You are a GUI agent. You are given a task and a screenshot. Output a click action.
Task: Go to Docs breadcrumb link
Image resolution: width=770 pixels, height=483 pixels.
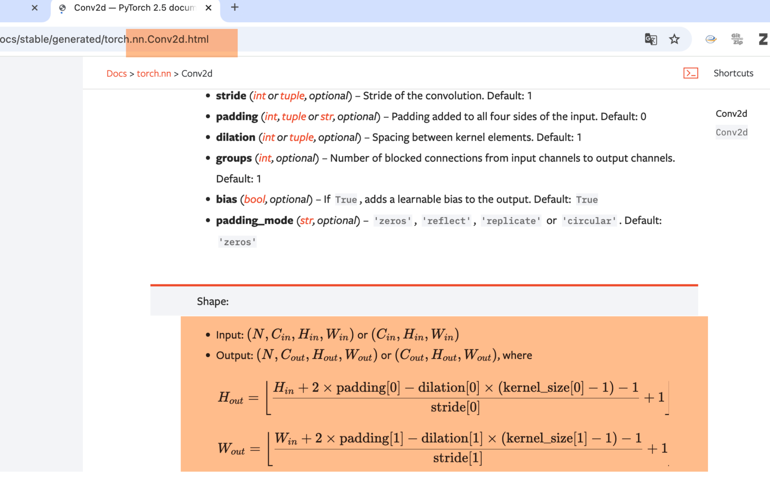pos(116,74)
